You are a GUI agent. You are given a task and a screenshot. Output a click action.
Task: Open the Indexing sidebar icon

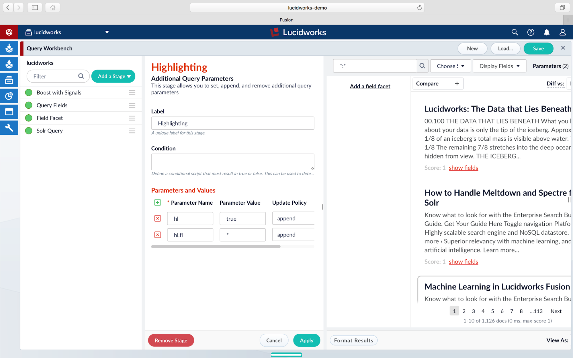pyautogui.click(x=9, y=48)
